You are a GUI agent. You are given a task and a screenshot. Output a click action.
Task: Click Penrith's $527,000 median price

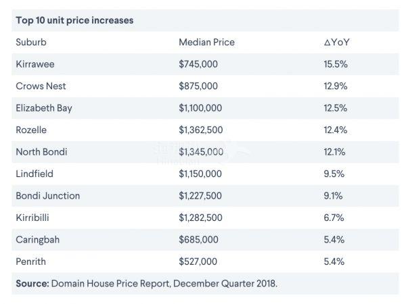click(x=198, y=261)
